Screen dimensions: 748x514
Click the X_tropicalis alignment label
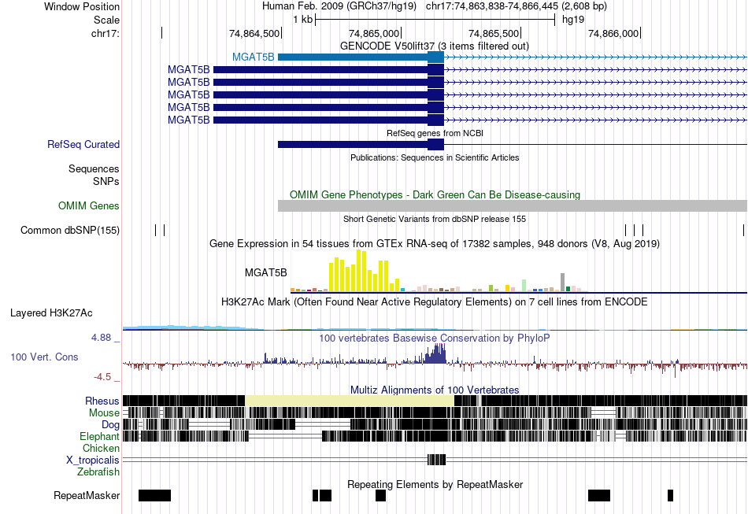[x=93, y=460]
